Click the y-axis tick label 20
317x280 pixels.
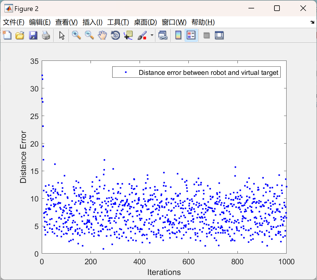coord(34,144)
